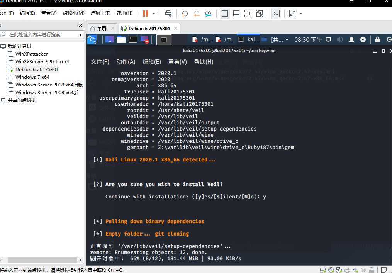Close the Debian 6 20175301 tab
This screenshot has width=392, height=273.
(176, 28)
